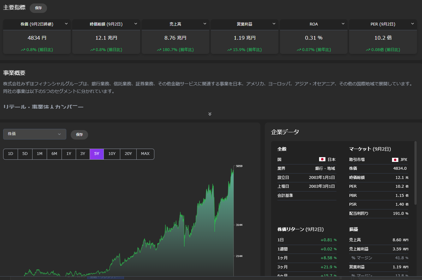The image size is (422, 280).
Task: Click the 企業データ panel scrollbar
Action: pos(415,173)
